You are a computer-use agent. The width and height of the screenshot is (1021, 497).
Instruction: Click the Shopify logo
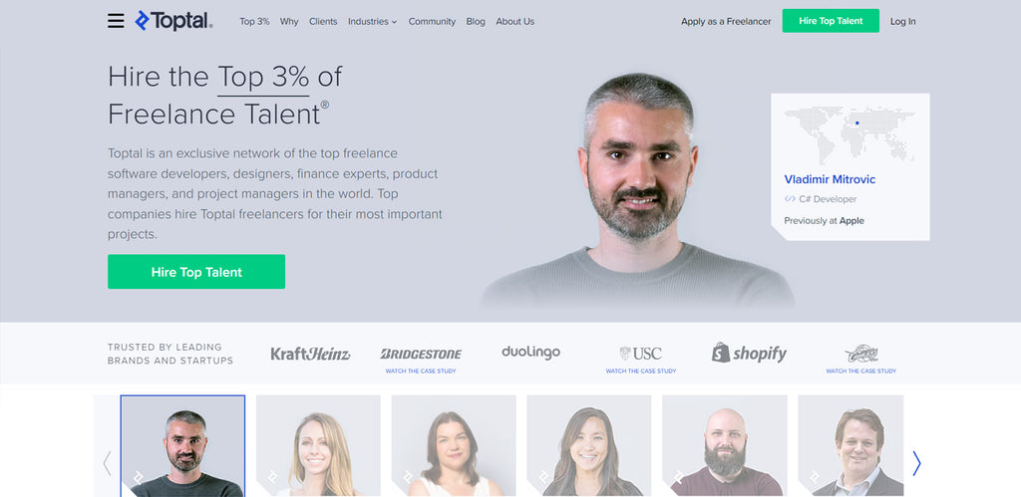click(x=750, y=353)
